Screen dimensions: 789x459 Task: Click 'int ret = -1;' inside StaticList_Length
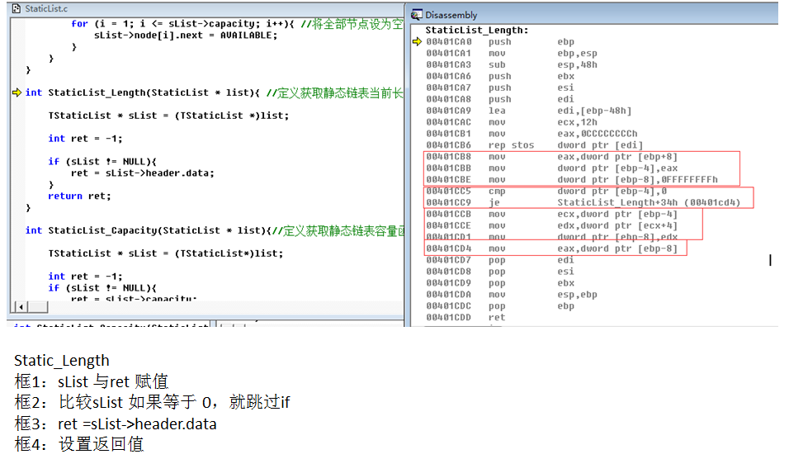[x=85, y=139]
